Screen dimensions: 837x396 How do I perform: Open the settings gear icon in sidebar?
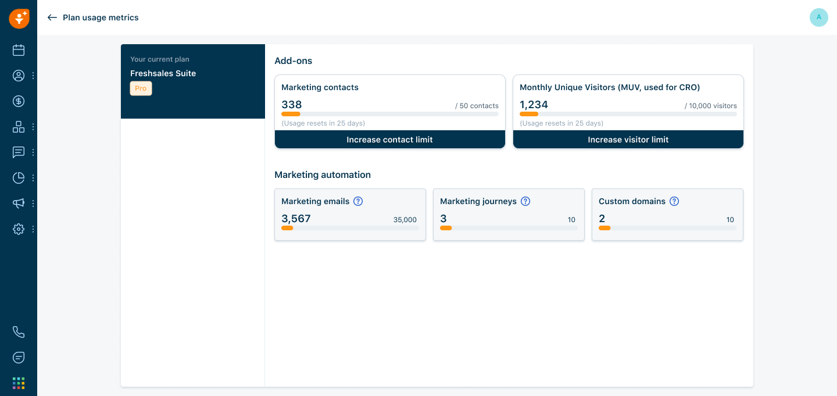point(19,229)
